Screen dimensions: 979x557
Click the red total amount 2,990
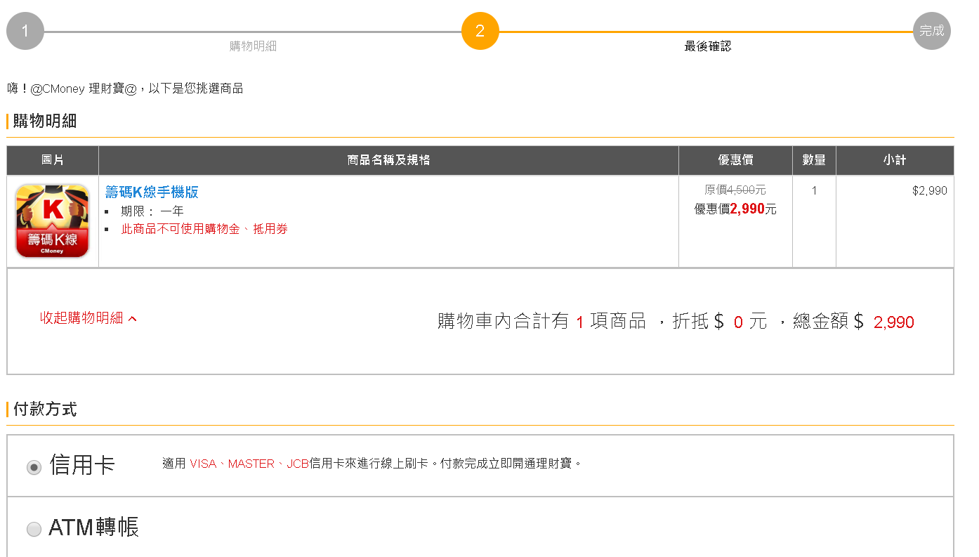coord(894,322)
